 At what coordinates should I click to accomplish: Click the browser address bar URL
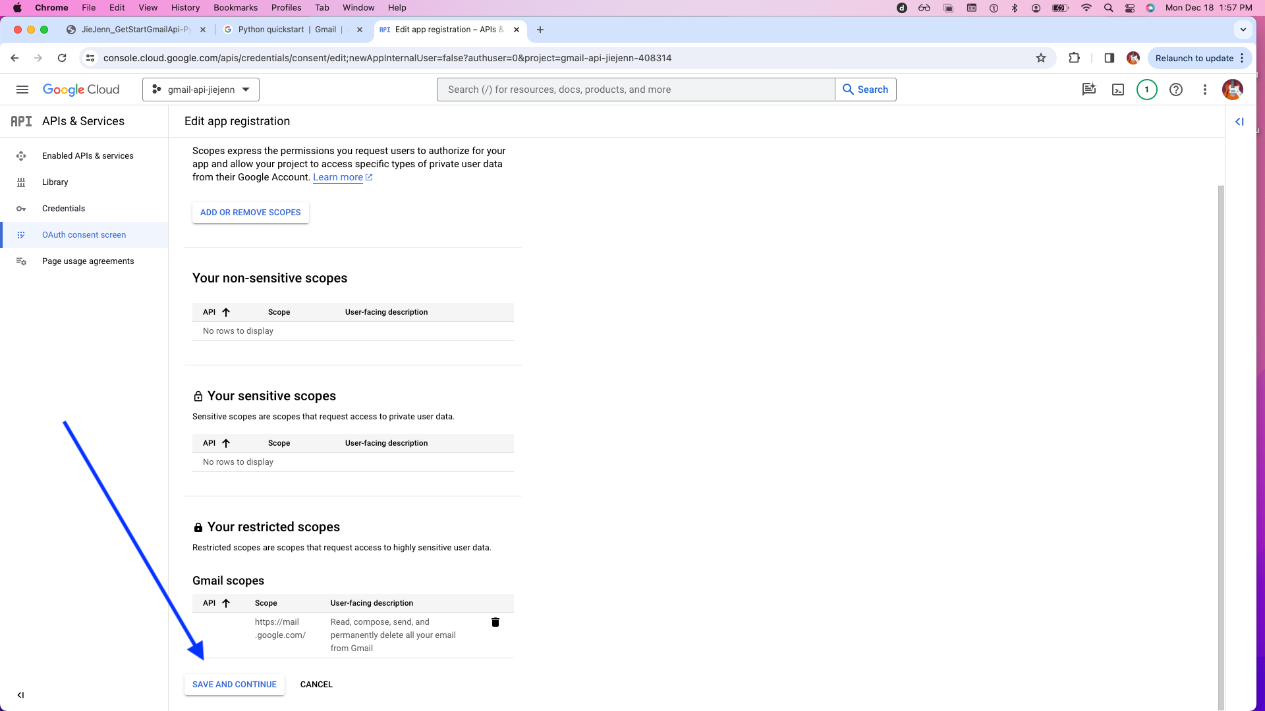(x=387, y=58)
